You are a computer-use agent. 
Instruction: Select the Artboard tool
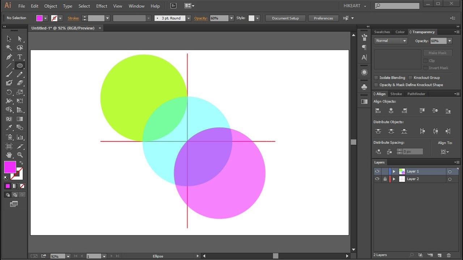coord(9,146)
